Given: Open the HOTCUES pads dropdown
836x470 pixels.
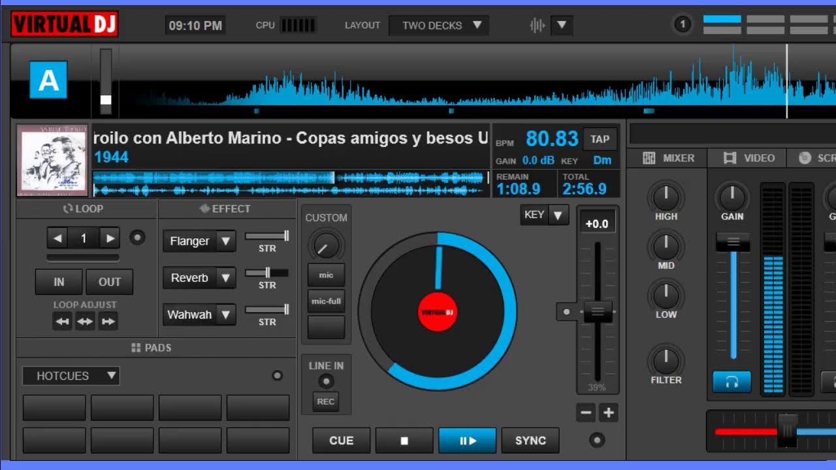Looking at the screenshot, I should click(x=71, y=375).
